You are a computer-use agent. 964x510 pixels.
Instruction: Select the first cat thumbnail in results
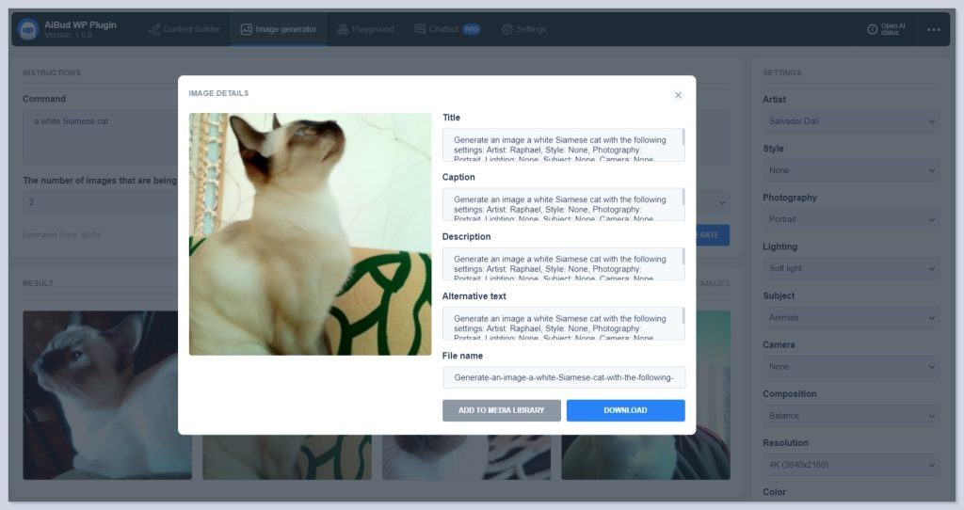(x=107, y=395)
